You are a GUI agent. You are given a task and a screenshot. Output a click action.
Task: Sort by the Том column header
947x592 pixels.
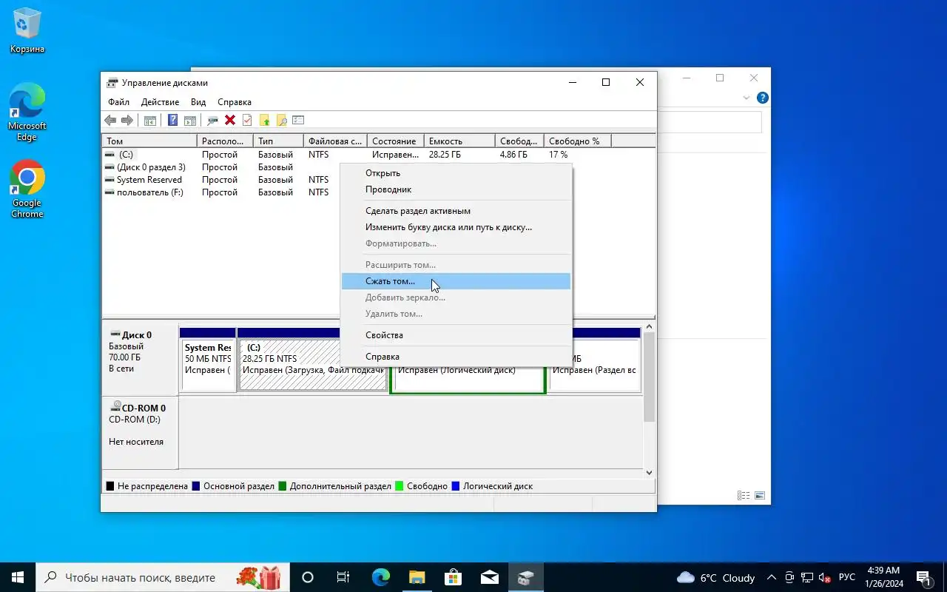pos(149,141)
